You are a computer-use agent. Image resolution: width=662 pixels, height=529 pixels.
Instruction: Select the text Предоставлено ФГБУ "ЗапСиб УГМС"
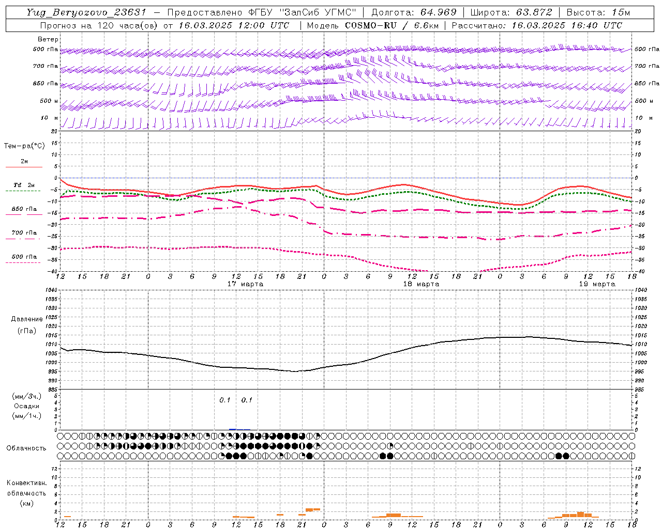262,12
